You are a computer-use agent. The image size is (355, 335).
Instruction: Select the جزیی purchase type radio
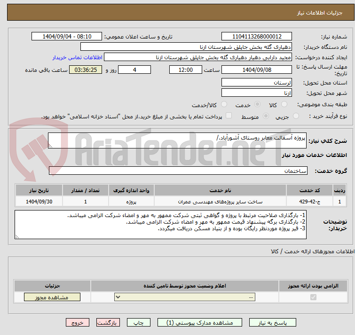(x=296, y=116)
